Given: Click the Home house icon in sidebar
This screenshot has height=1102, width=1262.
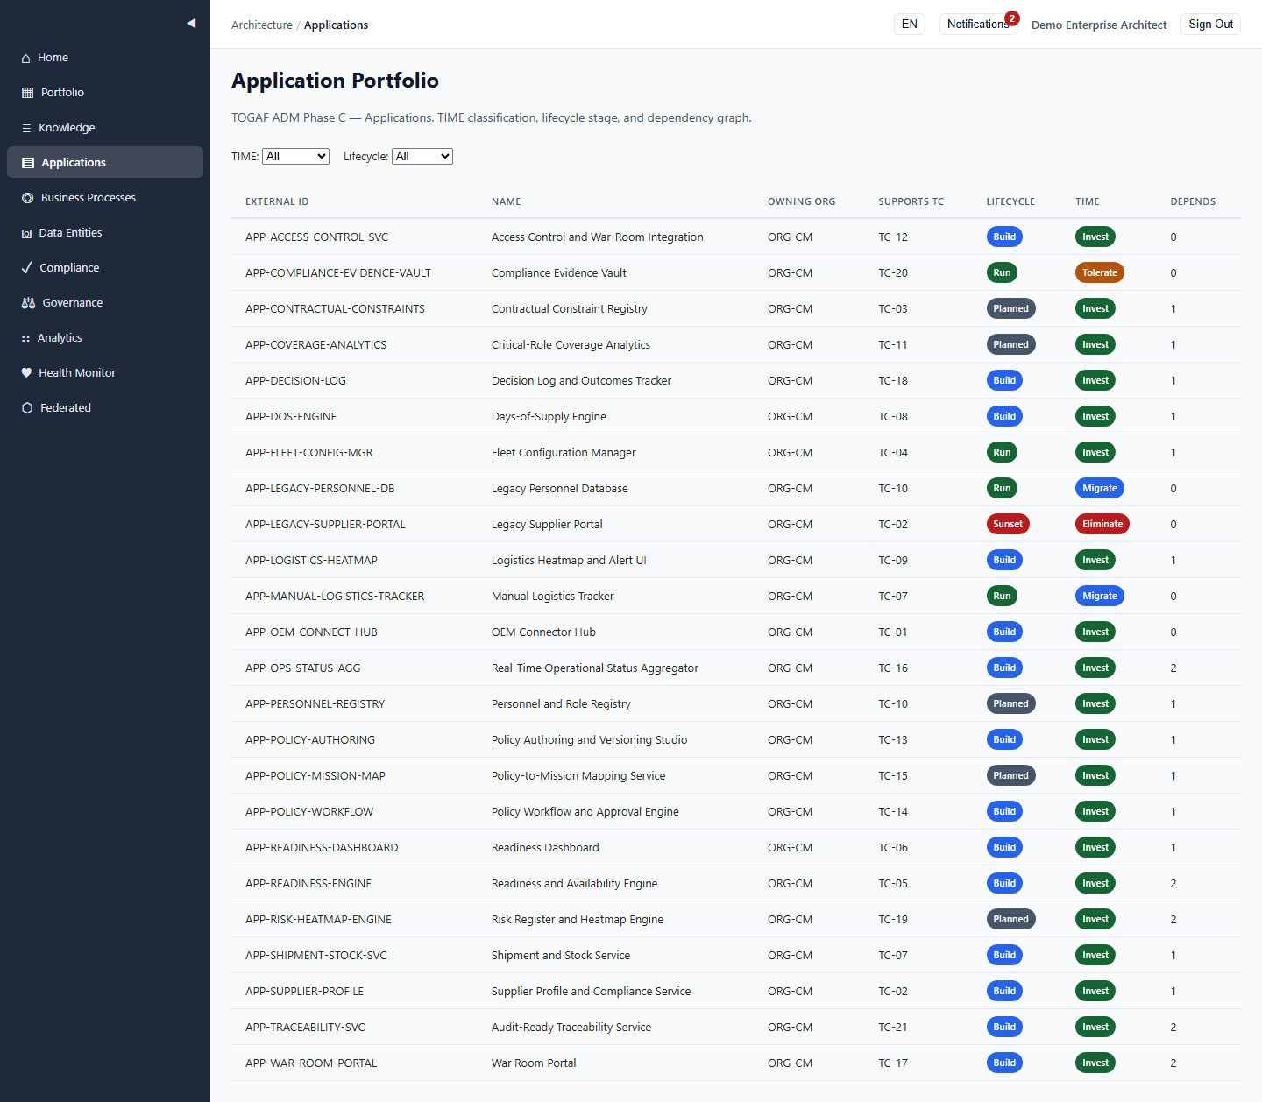Looking at the screenshot, I should pos(26,58).
